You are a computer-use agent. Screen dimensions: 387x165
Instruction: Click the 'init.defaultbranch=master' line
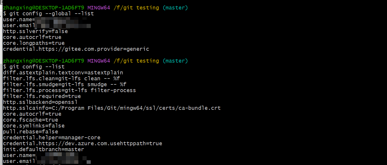pyautogui.click(x=43, y=149)
